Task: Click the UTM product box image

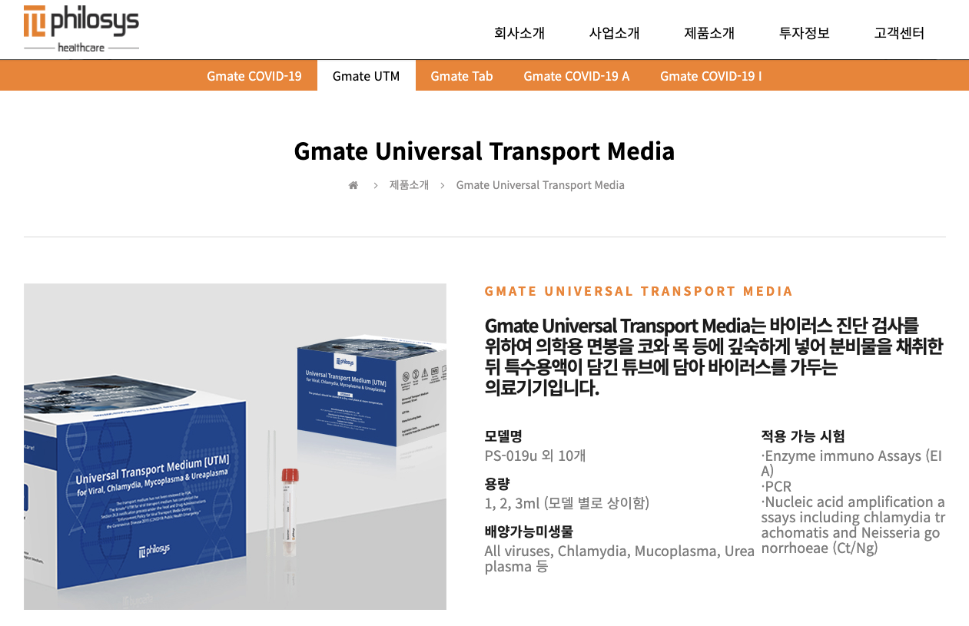Action: click(235, 446)
